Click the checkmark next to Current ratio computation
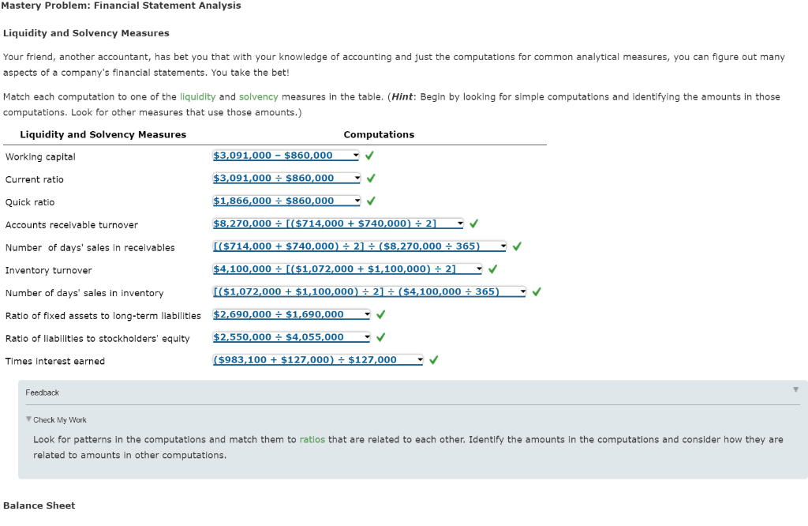808x526 pixels. pyautogui.click(x=369, y=178)
